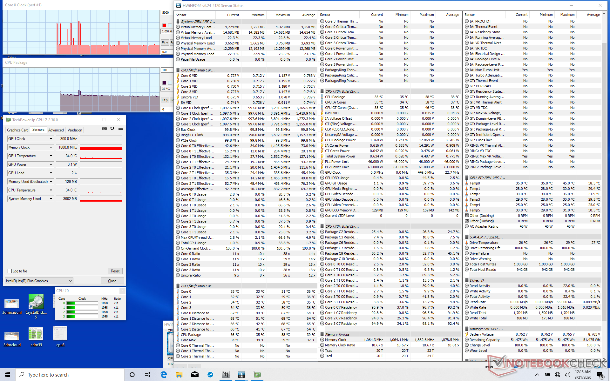610x381 pixels.
Task: Launch Microsoft Edge from the taskbar
Action: point(164,375)
